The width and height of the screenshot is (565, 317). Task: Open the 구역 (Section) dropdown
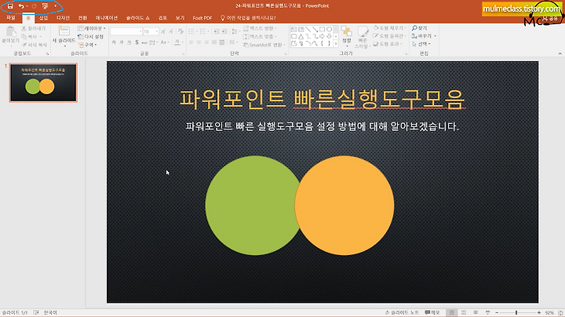(x=88, y=45)
